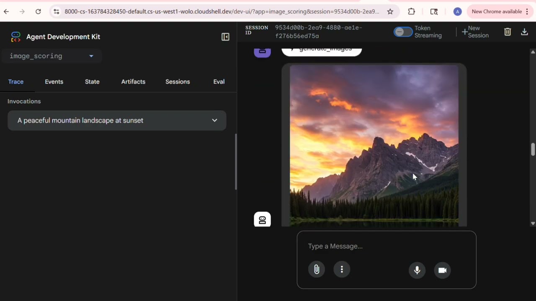Click the Invocations heading
This screenshot has height=301, width=536.
point(24,101)
